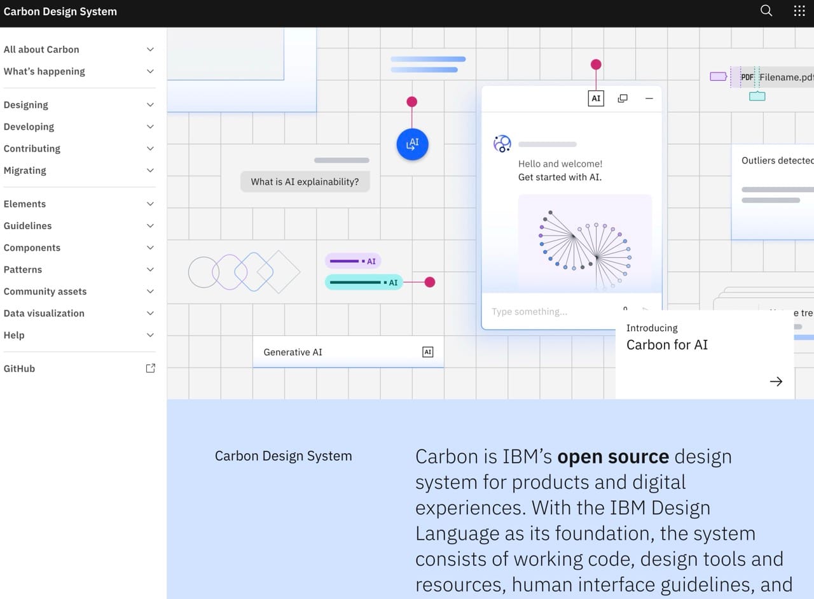Click the Get started with AI text
Screen dimensions: 814x599
560,177
